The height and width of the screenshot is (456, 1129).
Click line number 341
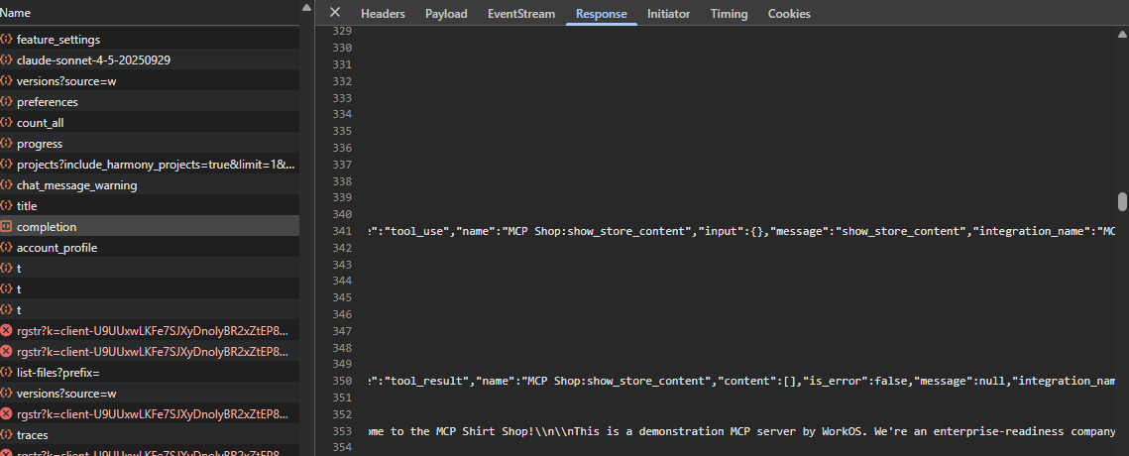[340, 231]
